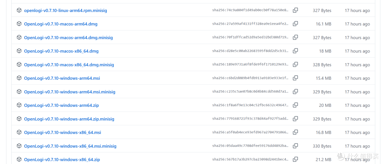Download OpenLogi-v0.7.10-windows-x86_64.msi
Viewport: 382px width, 164px height.
[x=62, y=133]
